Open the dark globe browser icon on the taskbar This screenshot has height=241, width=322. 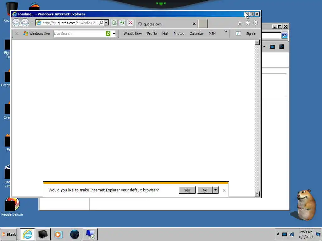click(75, 234)
